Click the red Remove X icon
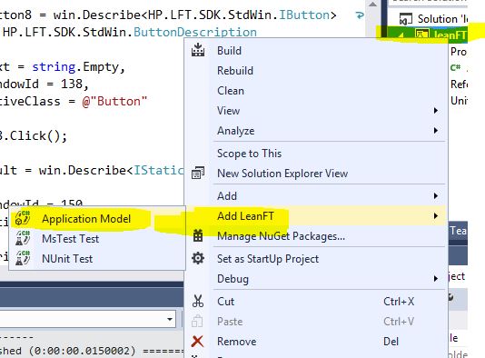This screenshot has width=485, height=358. 197,342
